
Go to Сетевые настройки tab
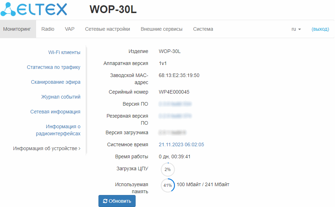coord(107,29)
